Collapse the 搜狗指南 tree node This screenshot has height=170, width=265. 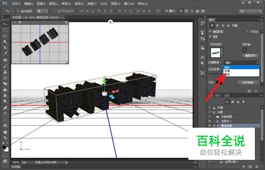(214, 126)
